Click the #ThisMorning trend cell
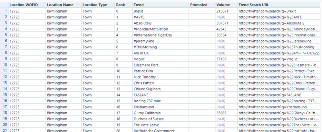Viewport: 322px width, 132px height. (161, 47)
